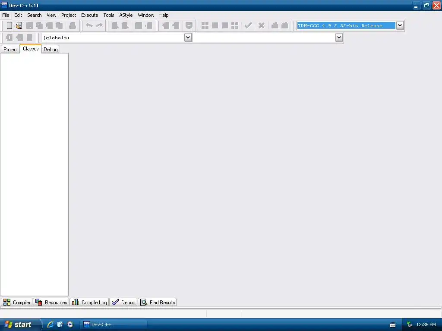Select the Classes side tab
This screenshot has width=442, height=331.
click(x=31, y=49)
